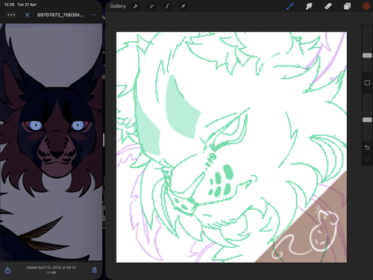Click the split view divider handle
This screenshot has width=373, height=280.
(x=104, y=140)
